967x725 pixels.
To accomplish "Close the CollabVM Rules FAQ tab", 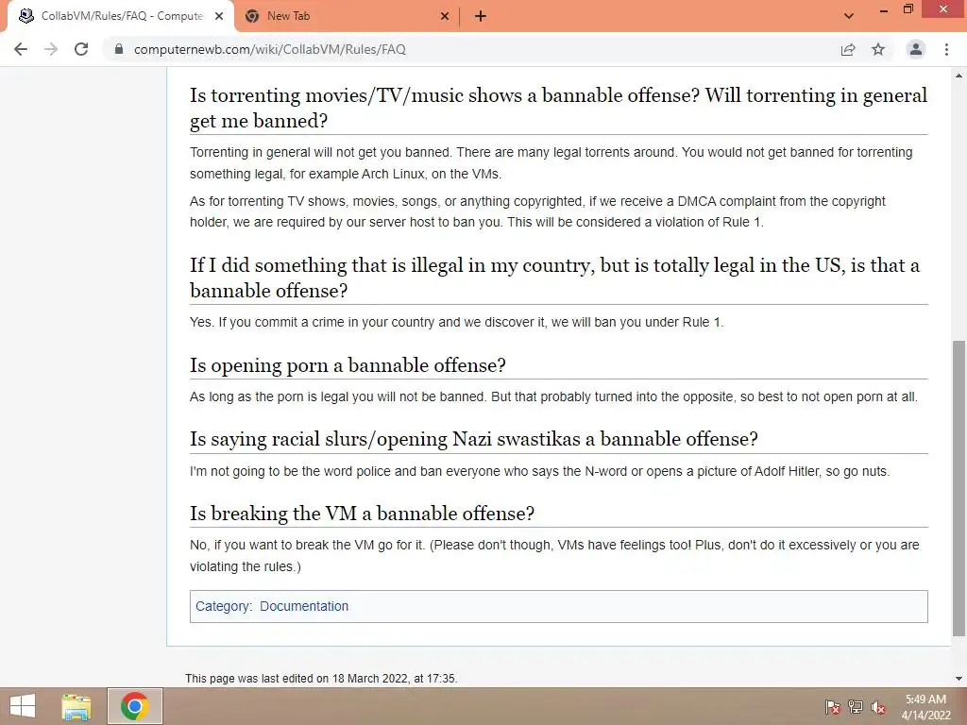I will [219, 17].
